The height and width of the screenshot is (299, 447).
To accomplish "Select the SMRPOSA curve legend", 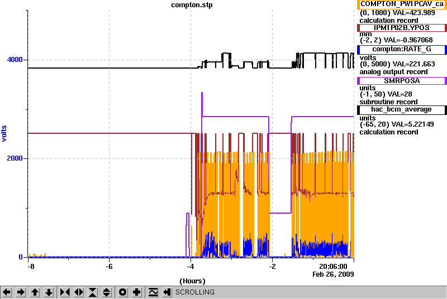I will (402, 81).
